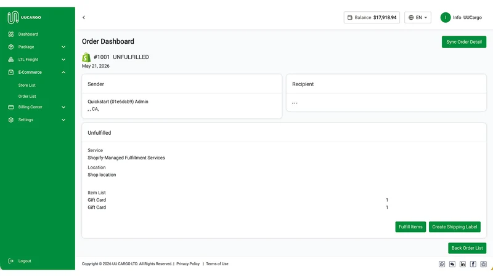Open the WhatsApp icon in footer
The height and width of the screenshot is (277, 493).
(x=442, y=264)
